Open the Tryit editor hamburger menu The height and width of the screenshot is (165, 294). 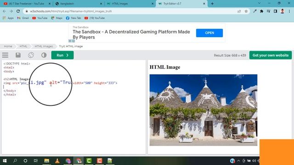5,55
